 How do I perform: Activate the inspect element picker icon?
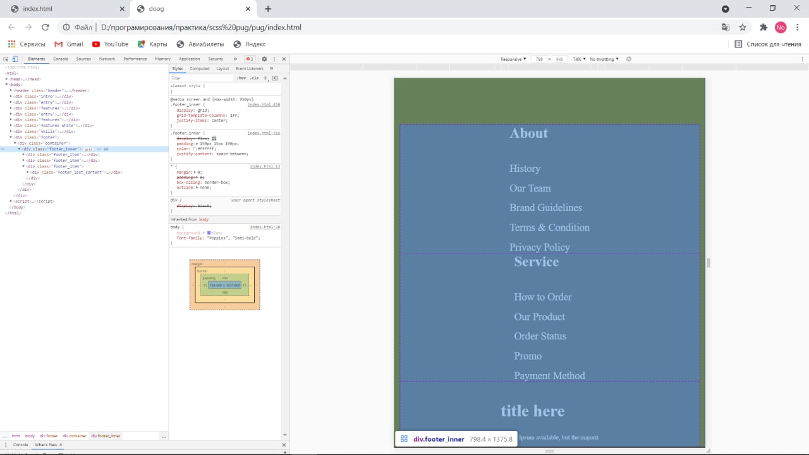6,59
